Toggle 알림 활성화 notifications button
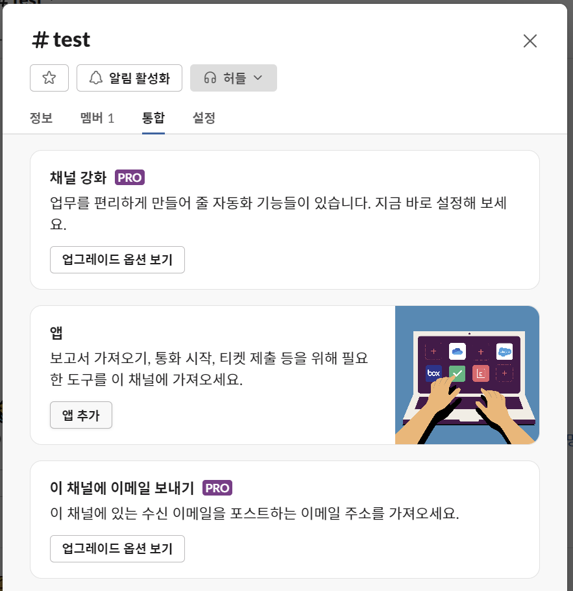 (x=129, y=78)
